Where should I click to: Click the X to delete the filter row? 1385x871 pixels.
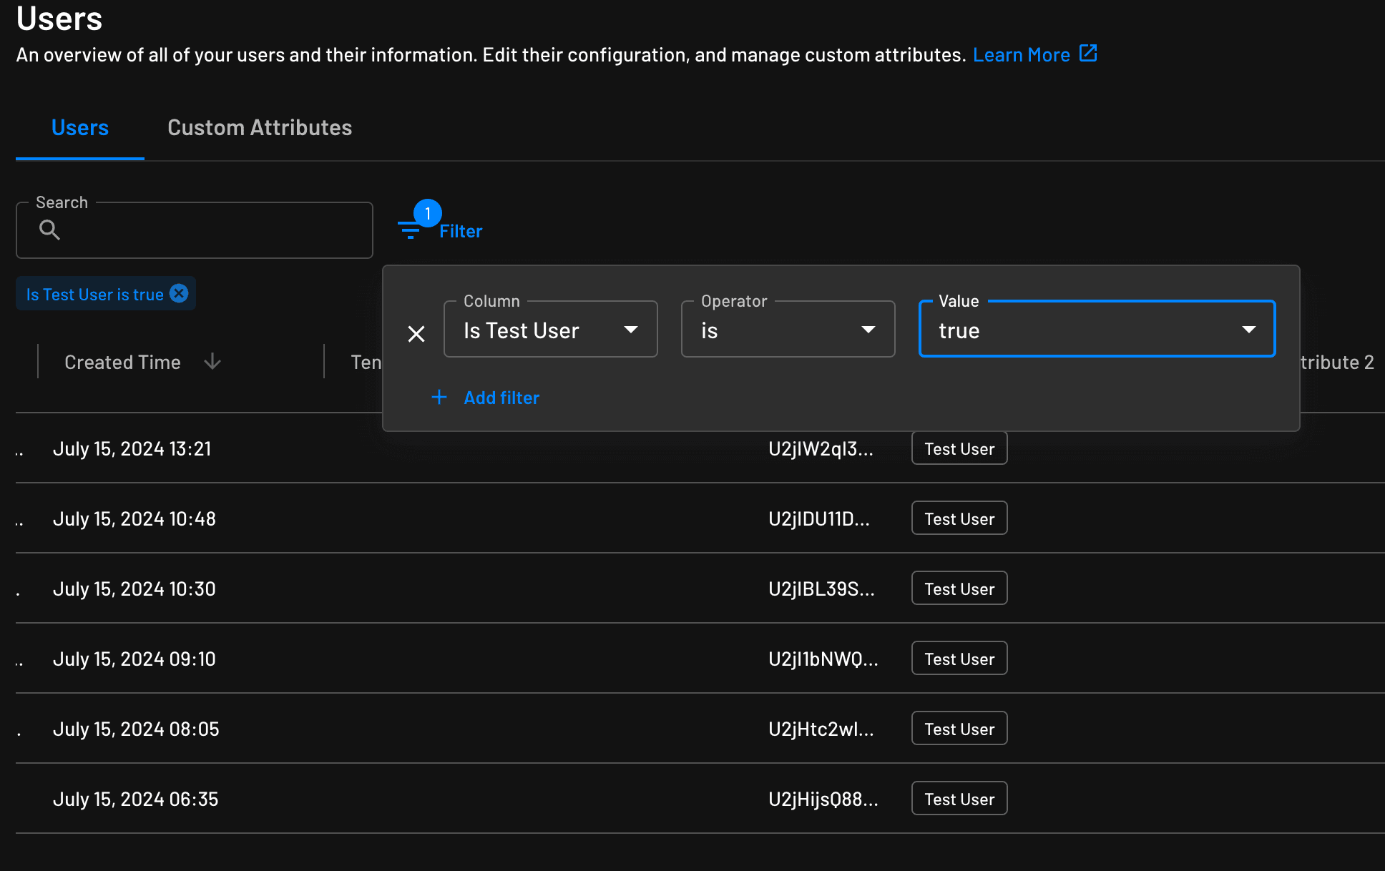[416, 333]
